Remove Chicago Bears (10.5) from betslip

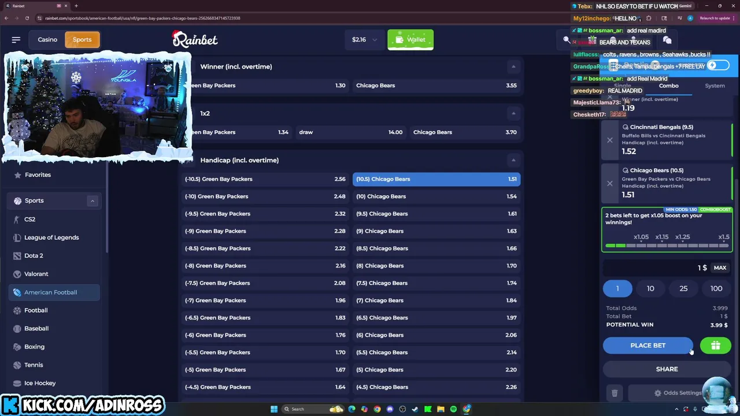coord(610,184)
